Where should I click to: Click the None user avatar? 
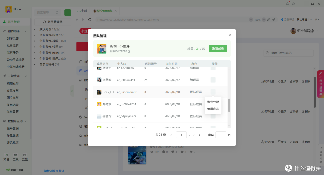tap(8, 10)
